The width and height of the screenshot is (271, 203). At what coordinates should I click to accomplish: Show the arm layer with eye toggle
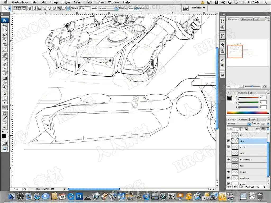click(228, 153)
